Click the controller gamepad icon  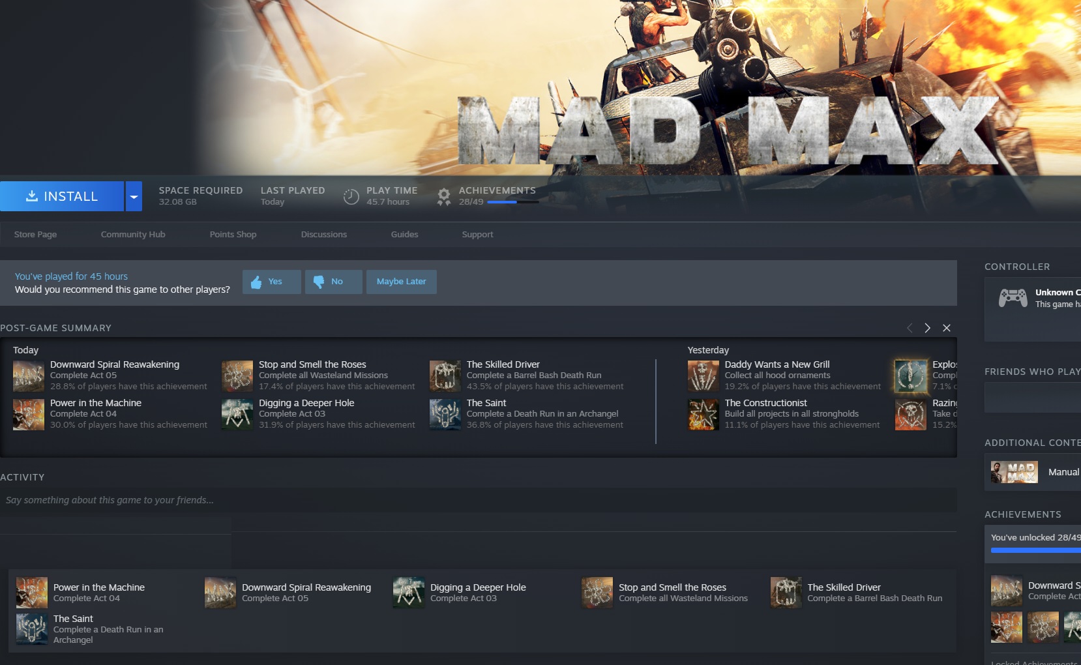[1013, 298]
